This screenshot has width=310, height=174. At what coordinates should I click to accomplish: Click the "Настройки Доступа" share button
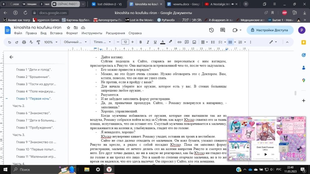point(270,30)
